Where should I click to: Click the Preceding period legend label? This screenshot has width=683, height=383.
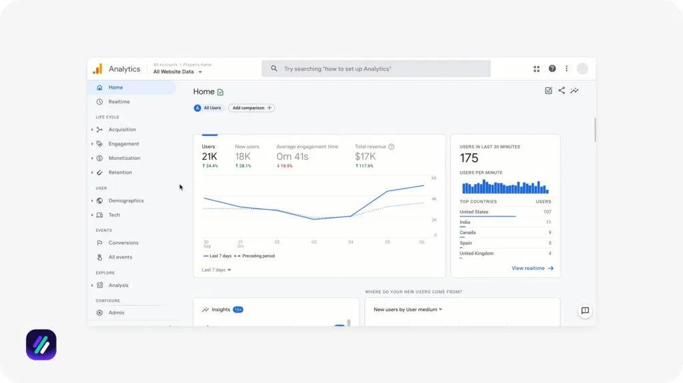[x=258, y=256]
